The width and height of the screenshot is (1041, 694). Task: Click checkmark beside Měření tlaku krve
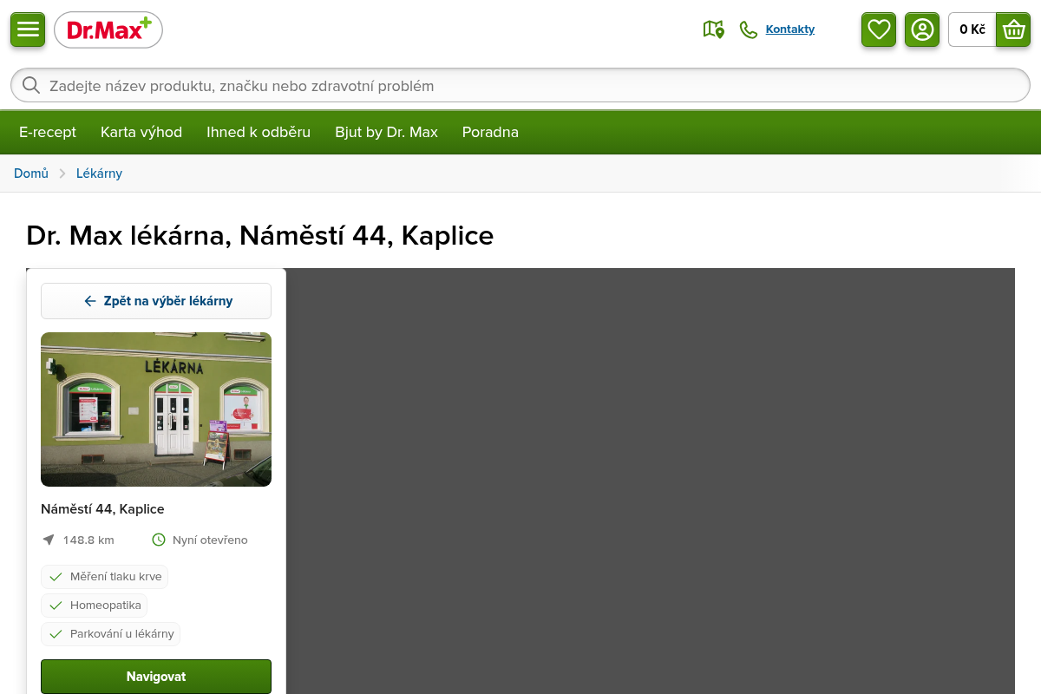click(56, 577)
